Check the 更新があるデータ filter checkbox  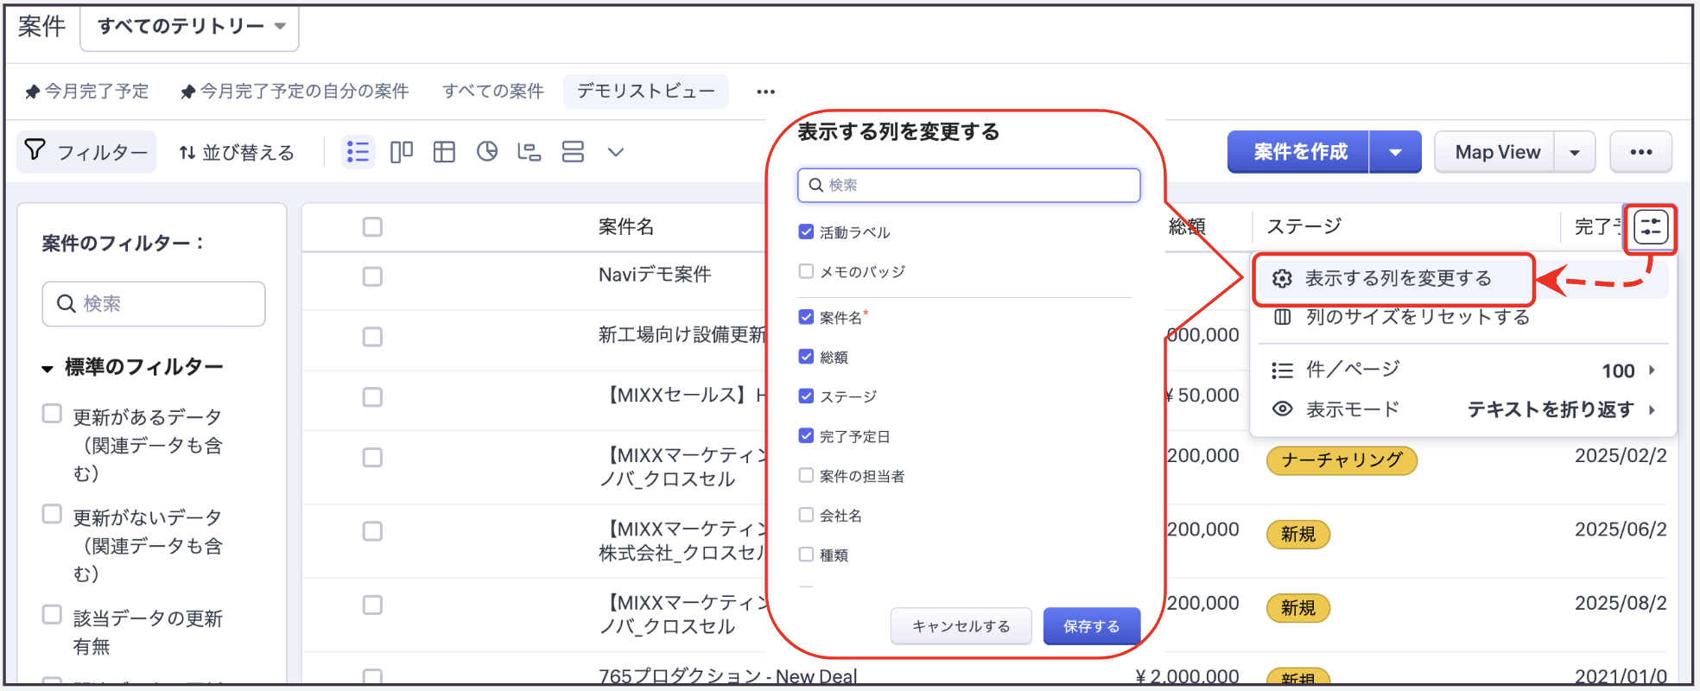[53, 414]
